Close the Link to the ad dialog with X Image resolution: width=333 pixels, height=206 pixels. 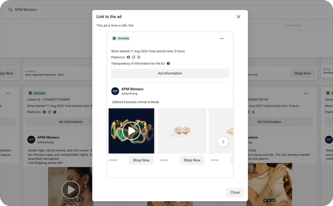click(238, 17)
